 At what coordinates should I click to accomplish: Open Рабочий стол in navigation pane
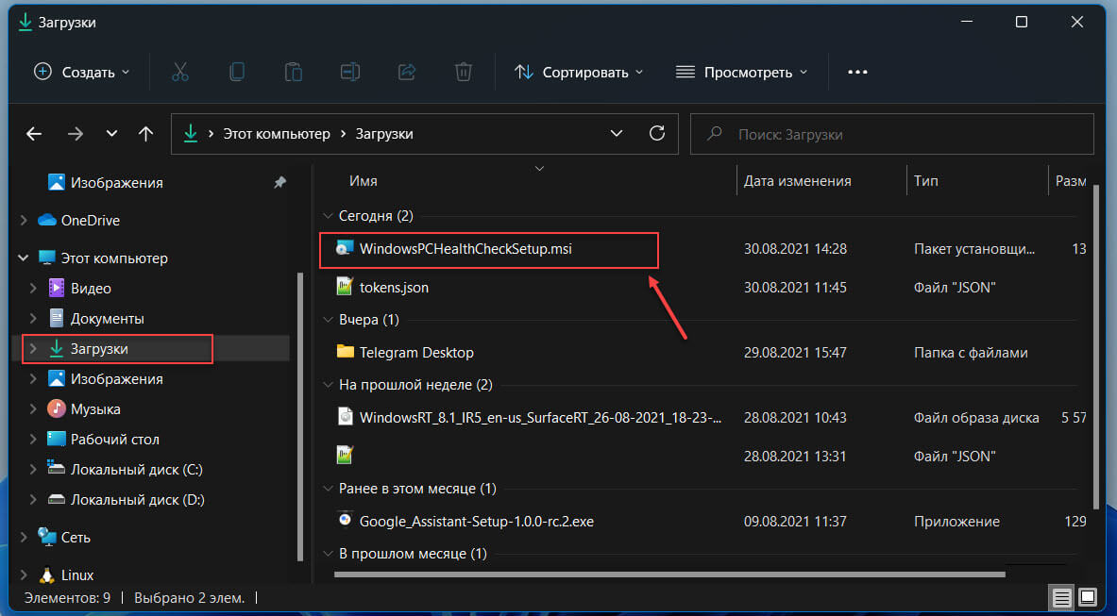click(x=114, y=439)
